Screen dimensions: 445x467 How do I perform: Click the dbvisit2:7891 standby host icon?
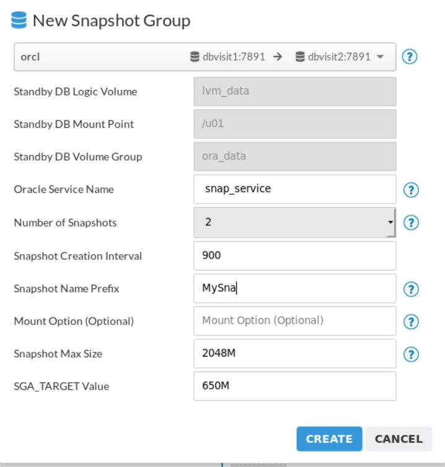[300, 56]
